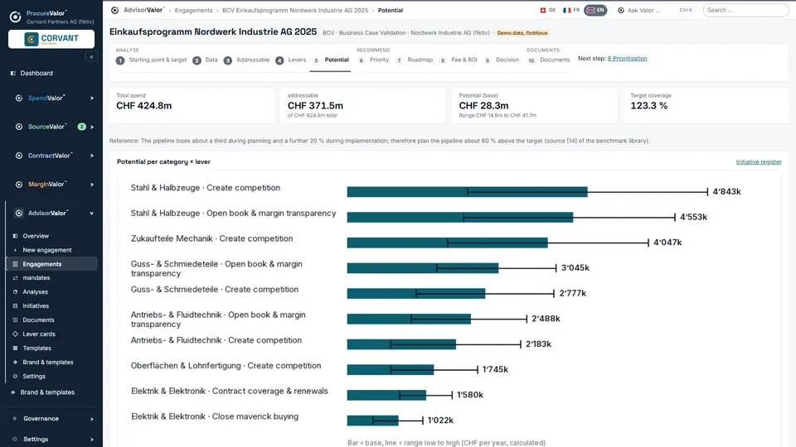The width and height of the screenshot is (796, 447).
Task: Click the Demo data, fictitious badge
Action: point(522,33)
